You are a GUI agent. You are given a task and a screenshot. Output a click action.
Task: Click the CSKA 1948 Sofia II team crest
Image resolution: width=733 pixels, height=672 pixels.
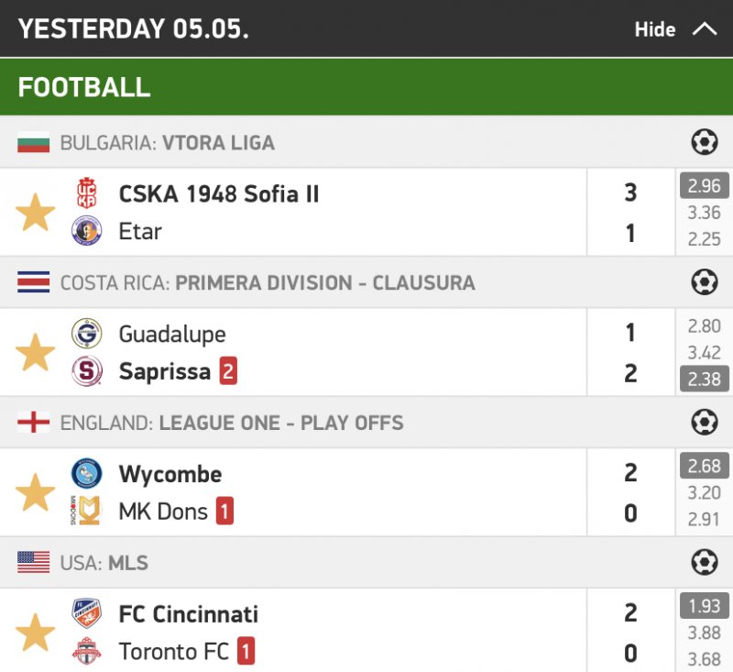(x=87, y=193)
